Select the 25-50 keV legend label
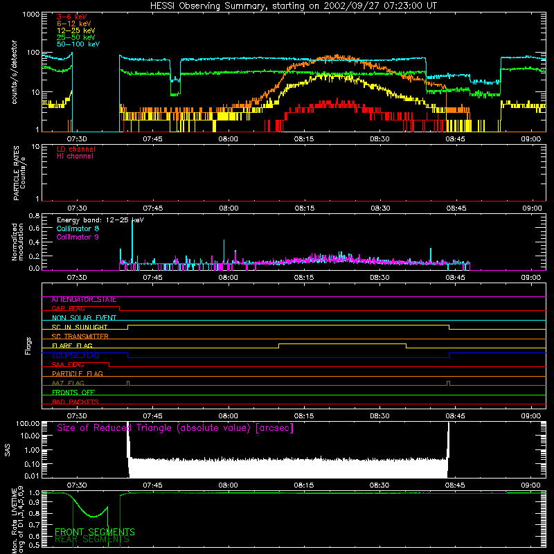The image size is (554, 554). (76, 37)
